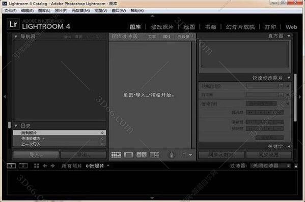Select 元数据 in library filter bar

tap(184, 37)
